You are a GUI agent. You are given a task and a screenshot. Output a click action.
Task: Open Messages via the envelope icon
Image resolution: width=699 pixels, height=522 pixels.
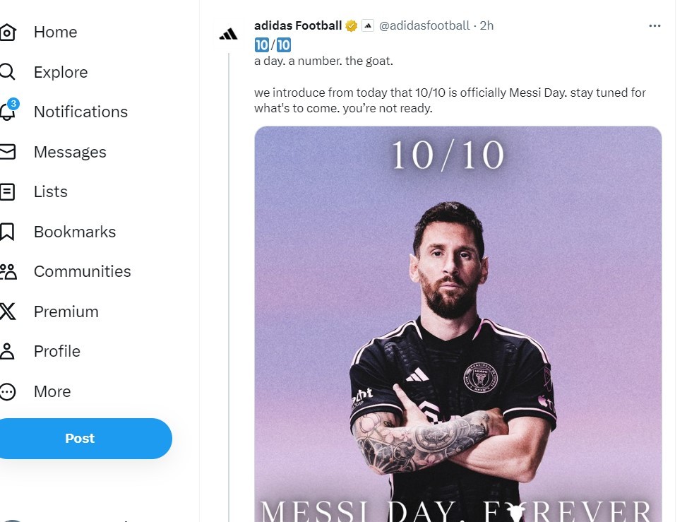[8, 151]
